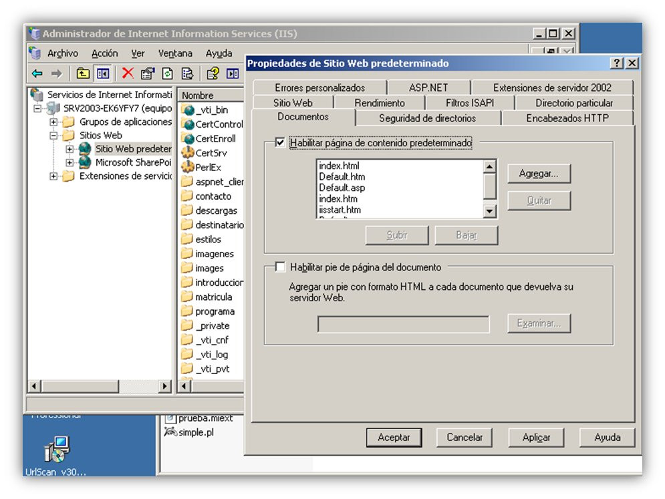Select the imagenes folder icon
Image resolution: width=665 pixels, height=499 pixels.
click(x=187, y=254)
